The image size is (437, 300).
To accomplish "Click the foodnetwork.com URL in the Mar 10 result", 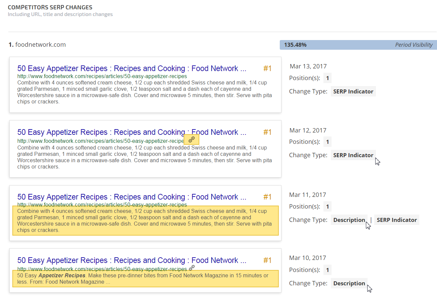I will tap(102, 269).
